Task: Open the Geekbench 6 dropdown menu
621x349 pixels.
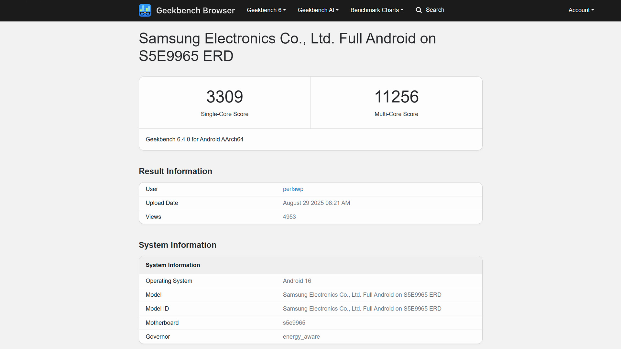Action: click(x=266, y=10)
